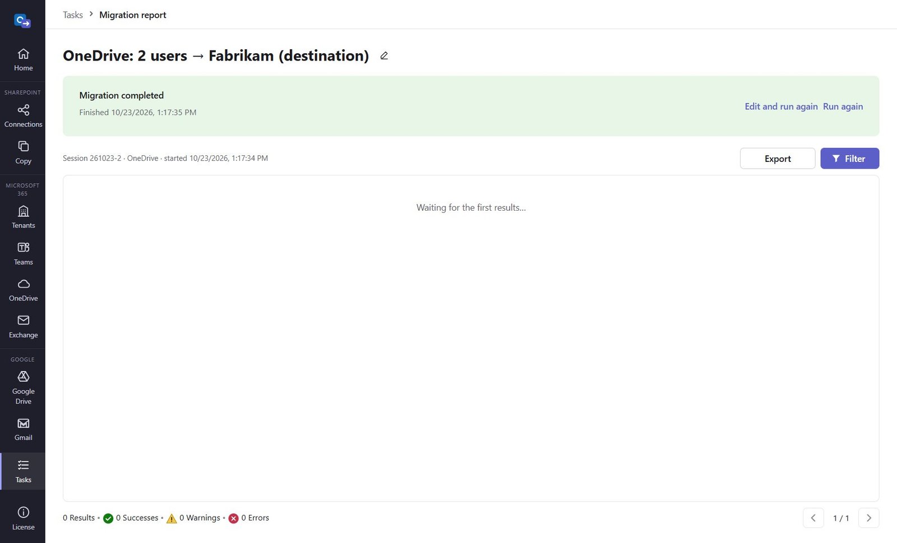The height and width of the screenshot is (543, 897).
Task: Click the yellow Warnings triangle icon
Action: click(172, 518)
